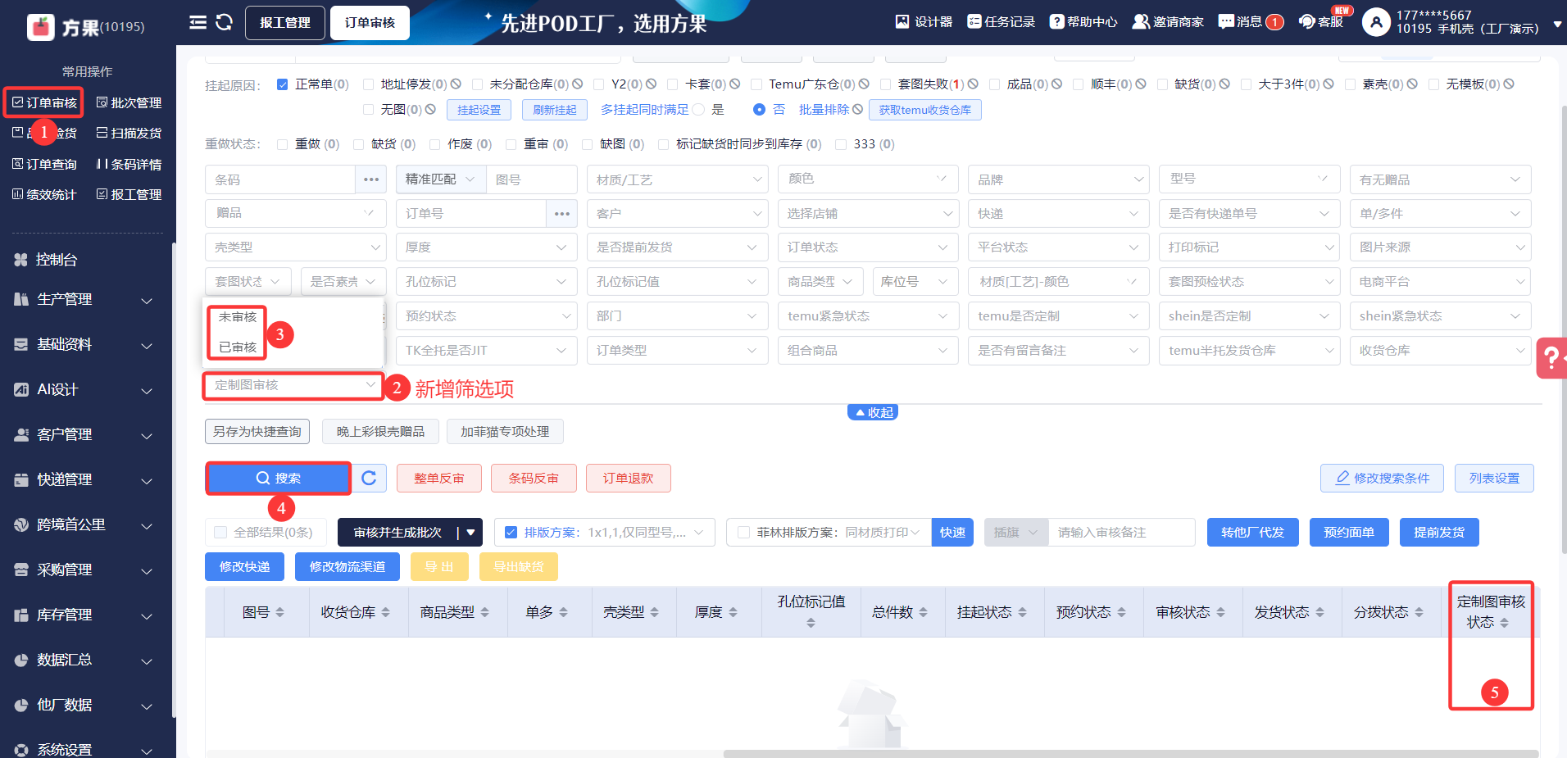Image resolution: width=1567 pixels, height=758 pixels.
Task: Select the 否 radio button
Action: (759, 110)
